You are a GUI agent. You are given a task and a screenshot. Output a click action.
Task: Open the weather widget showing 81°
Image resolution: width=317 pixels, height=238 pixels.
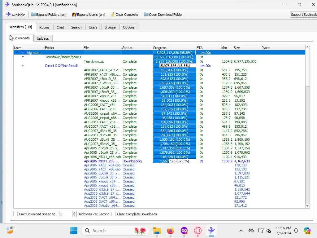(x=10, y=230)
